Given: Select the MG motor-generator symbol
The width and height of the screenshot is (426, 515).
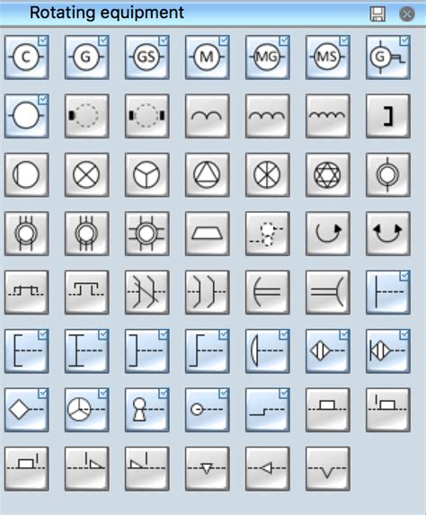Looking at the screenshot, I should pyautogui.click(x=268, y=58).
